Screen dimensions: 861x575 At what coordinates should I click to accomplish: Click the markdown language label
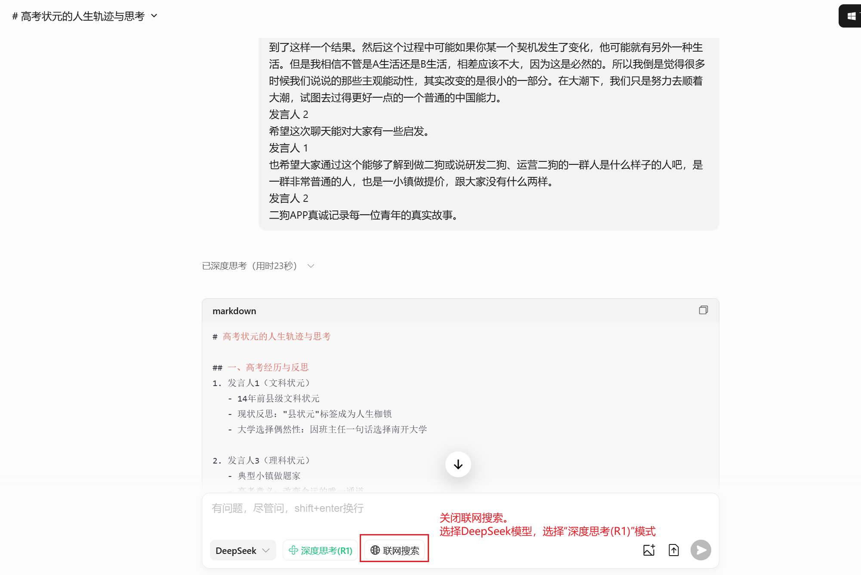point(234,311)
